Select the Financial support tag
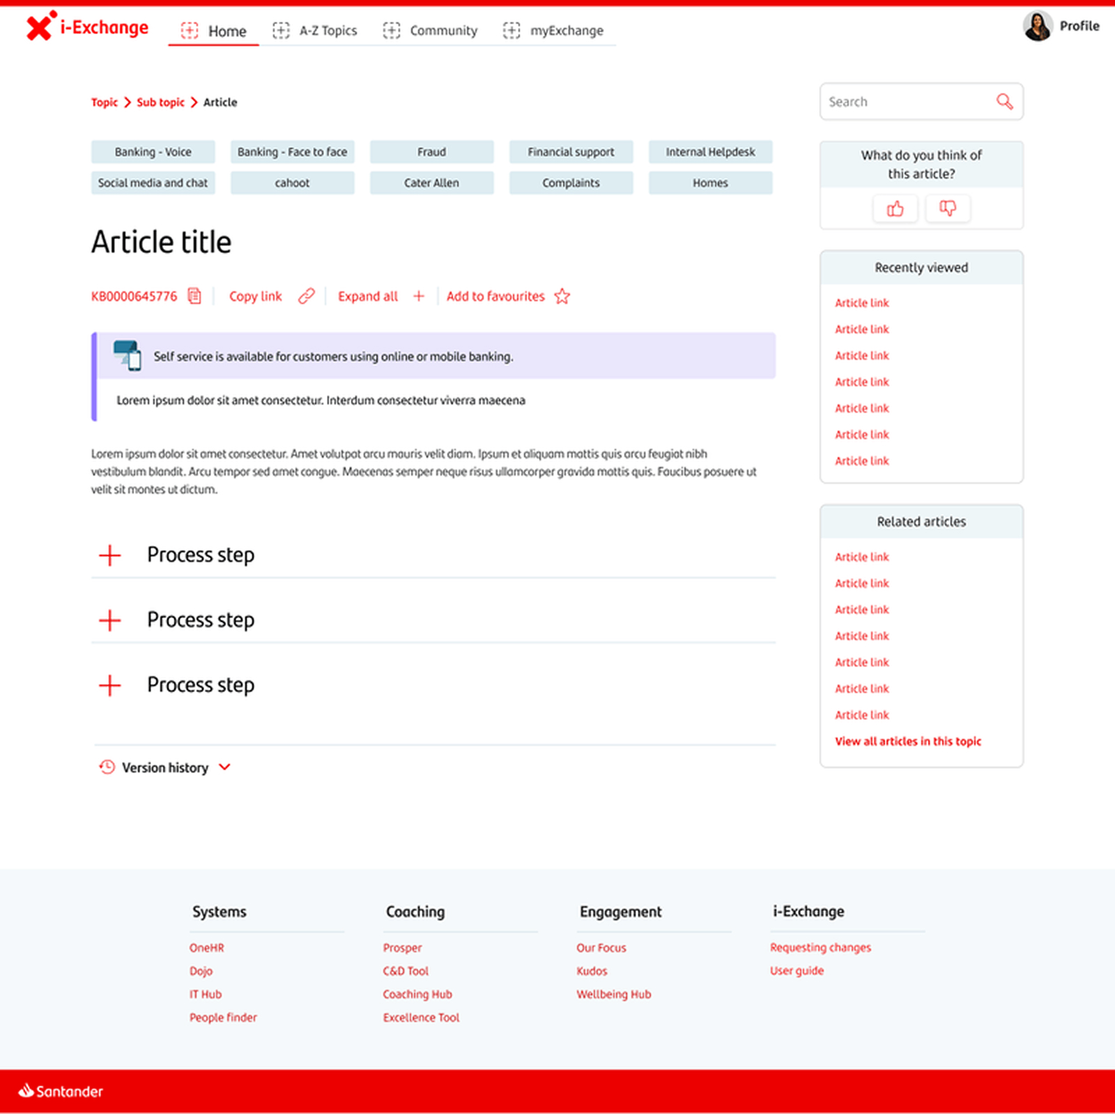1115x1114 pixels. click(571, 152)
